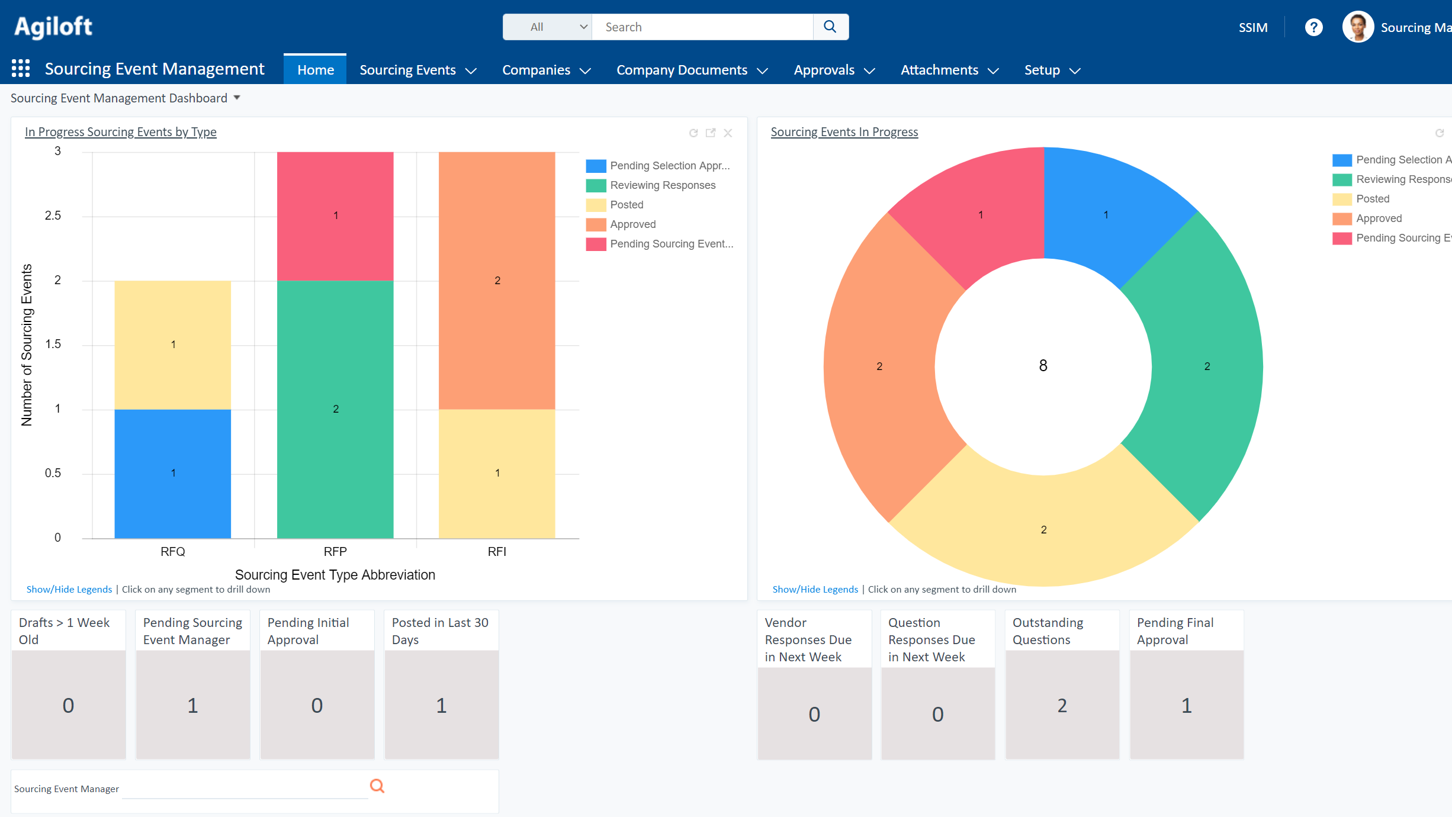Open the Pending Final Approval tile
This screenshot has width=1452, height=817.
click(x=1187, y=685)
